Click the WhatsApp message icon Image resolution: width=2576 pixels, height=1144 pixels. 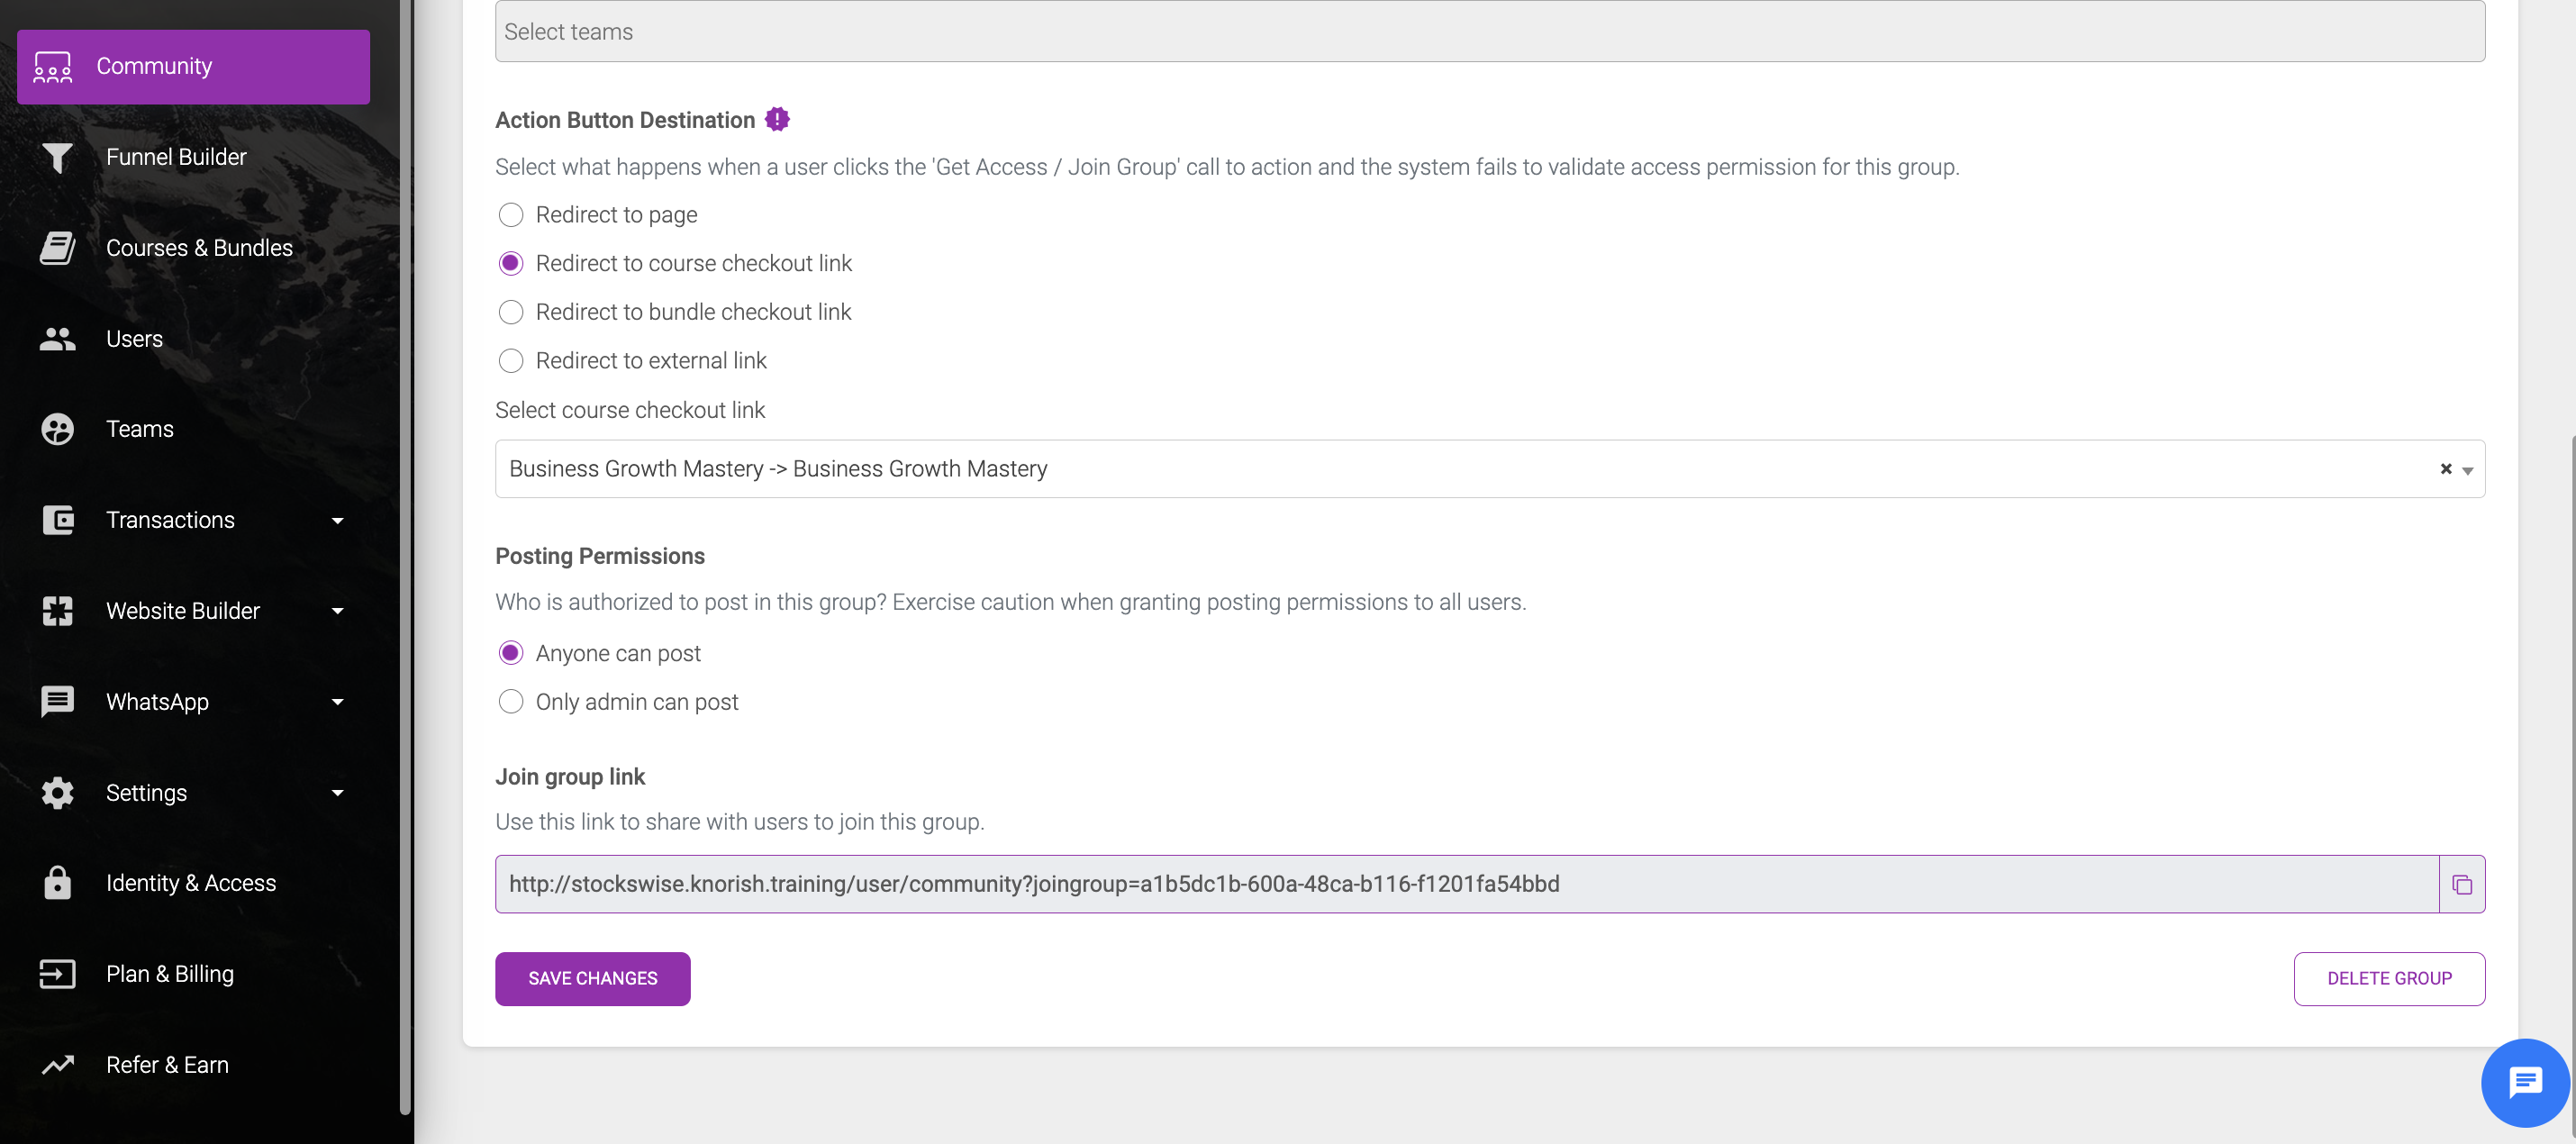point(57,702)
